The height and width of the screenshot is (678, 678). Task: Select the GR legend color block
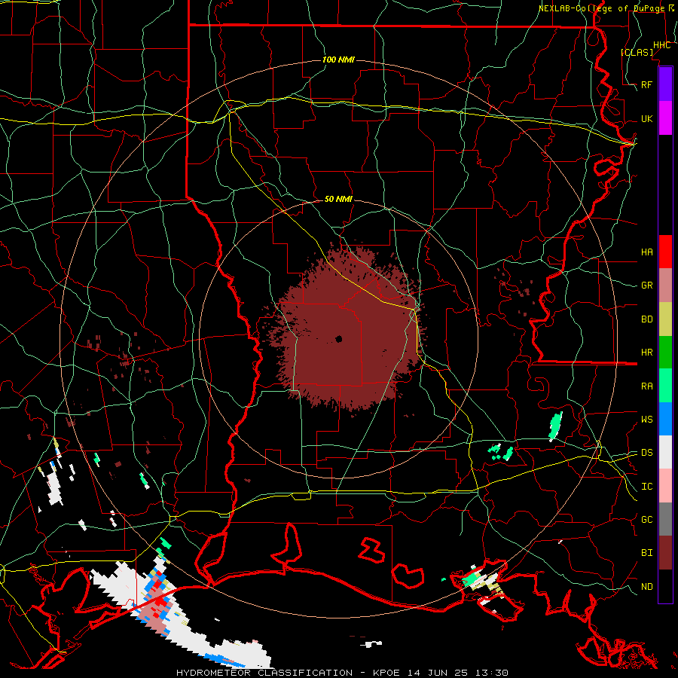pos(665,285)
